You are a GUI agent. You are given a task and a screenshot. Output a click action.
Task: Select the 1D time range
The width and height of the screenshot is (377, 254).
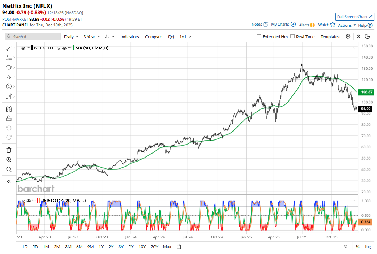tap(25, 247)
